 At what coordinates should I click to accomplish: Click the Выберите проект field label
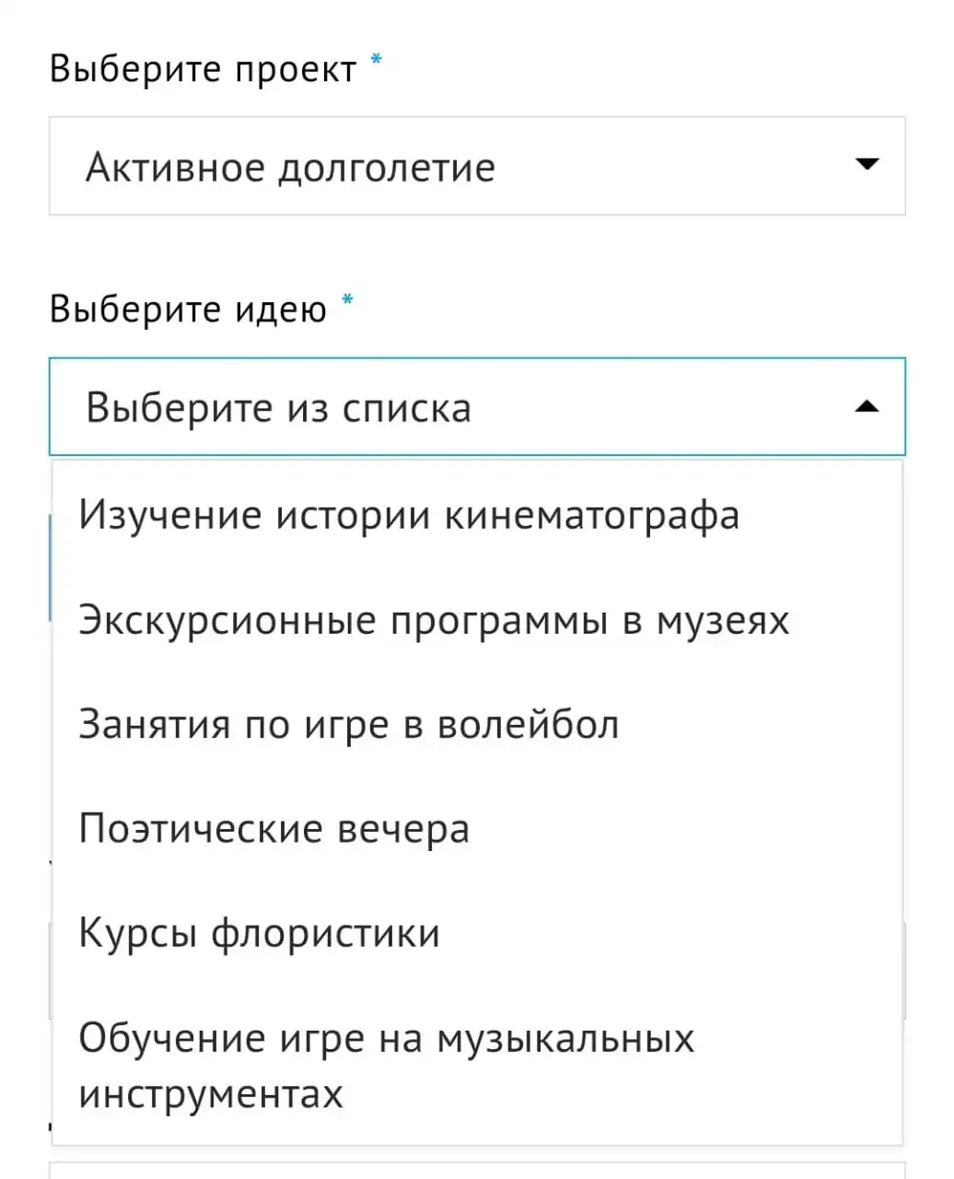(x=203, y=69)
